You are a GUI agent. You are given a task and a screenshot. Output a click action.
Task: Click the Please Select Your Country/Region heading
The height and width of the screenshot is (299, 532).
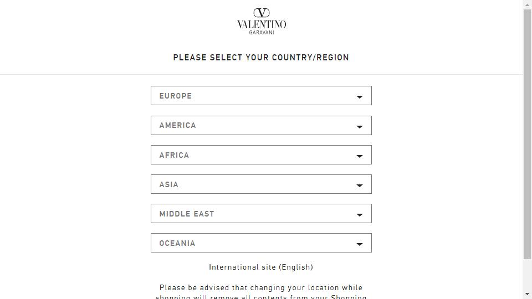point(261,58)
